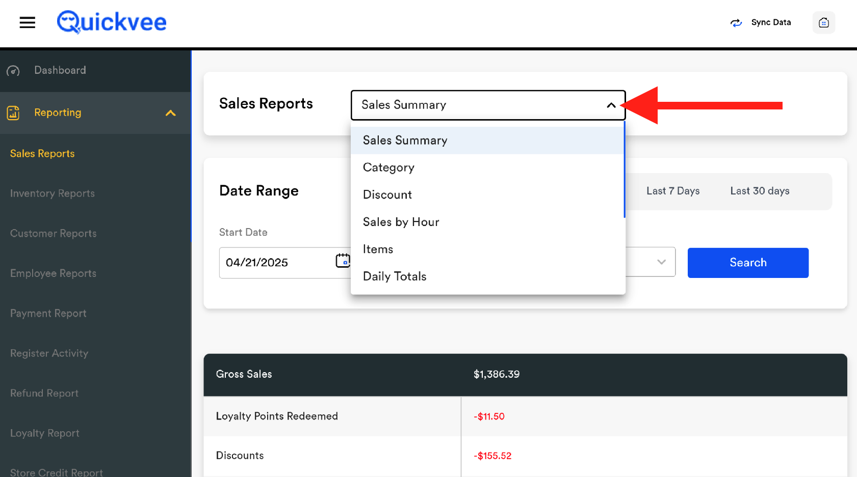The height and width of the screenshot is (477, 857).
Task: Select the Daily Totals option
Action: pos(395,276)
